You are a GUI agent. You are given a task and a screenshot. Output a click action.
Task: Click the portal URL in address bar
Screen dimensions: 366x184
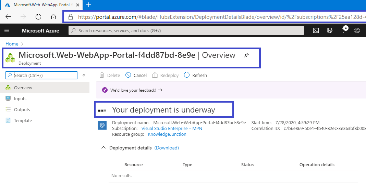tap(222, 17)
